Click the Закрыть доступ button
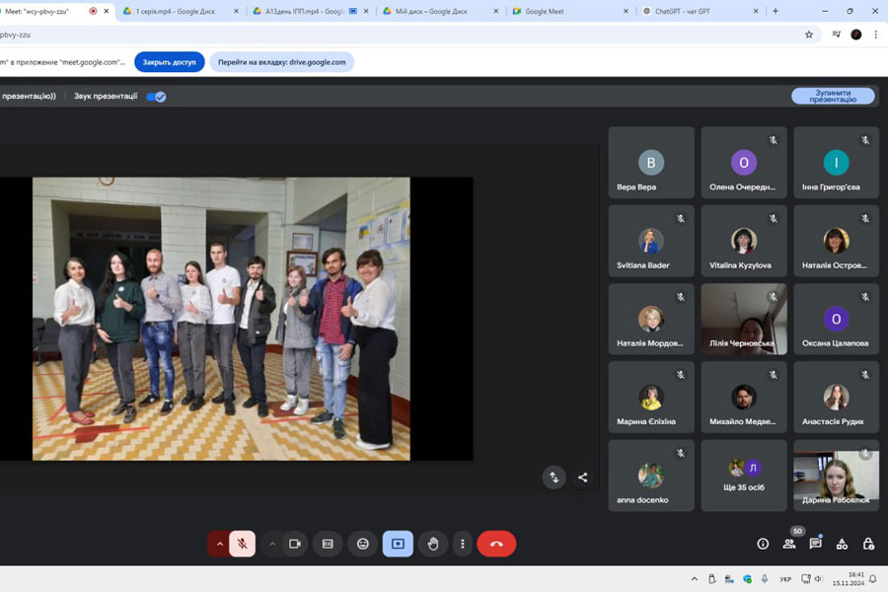888x592 pixels. [x=170, y=61]
